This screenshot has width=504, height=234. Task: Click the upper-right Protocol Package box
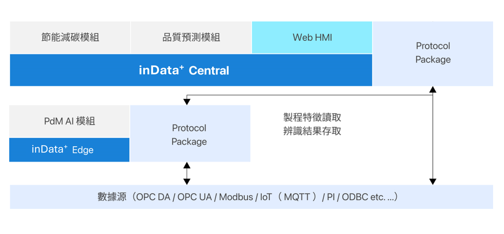(433, 54)
